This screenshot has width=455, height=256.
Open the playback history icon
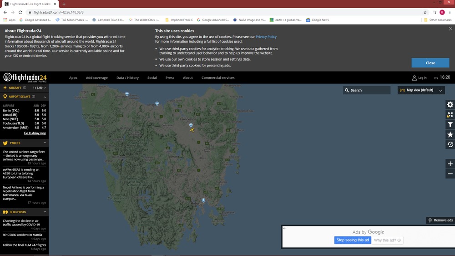pos(450,144)
